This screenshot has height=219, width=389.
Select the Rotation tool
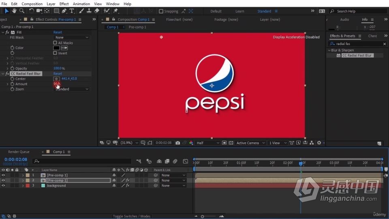pyautogui.click(x=31, y=11)
